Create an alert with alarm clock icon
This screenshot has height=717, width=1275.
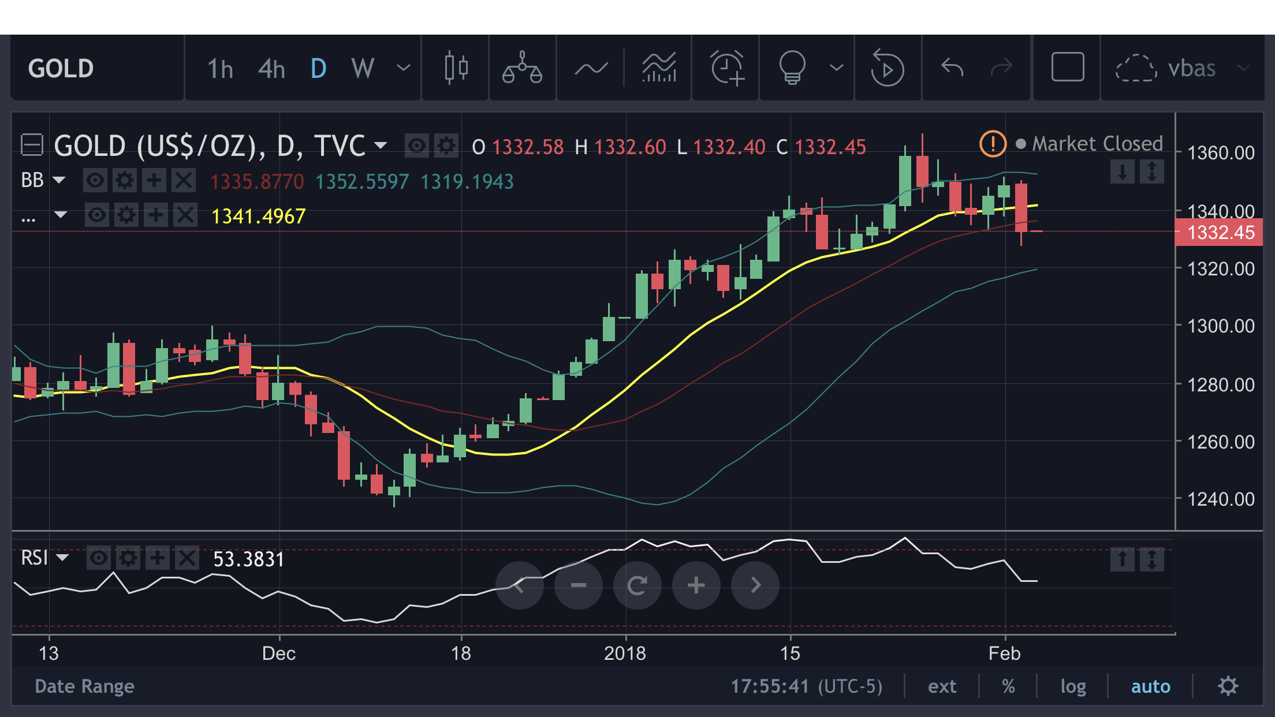(727, 68)
